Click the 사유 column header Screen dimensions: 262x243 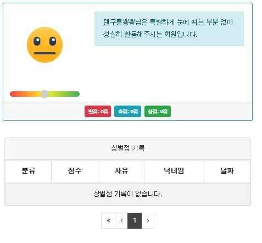pyautogui.click(x=121, y=171)
